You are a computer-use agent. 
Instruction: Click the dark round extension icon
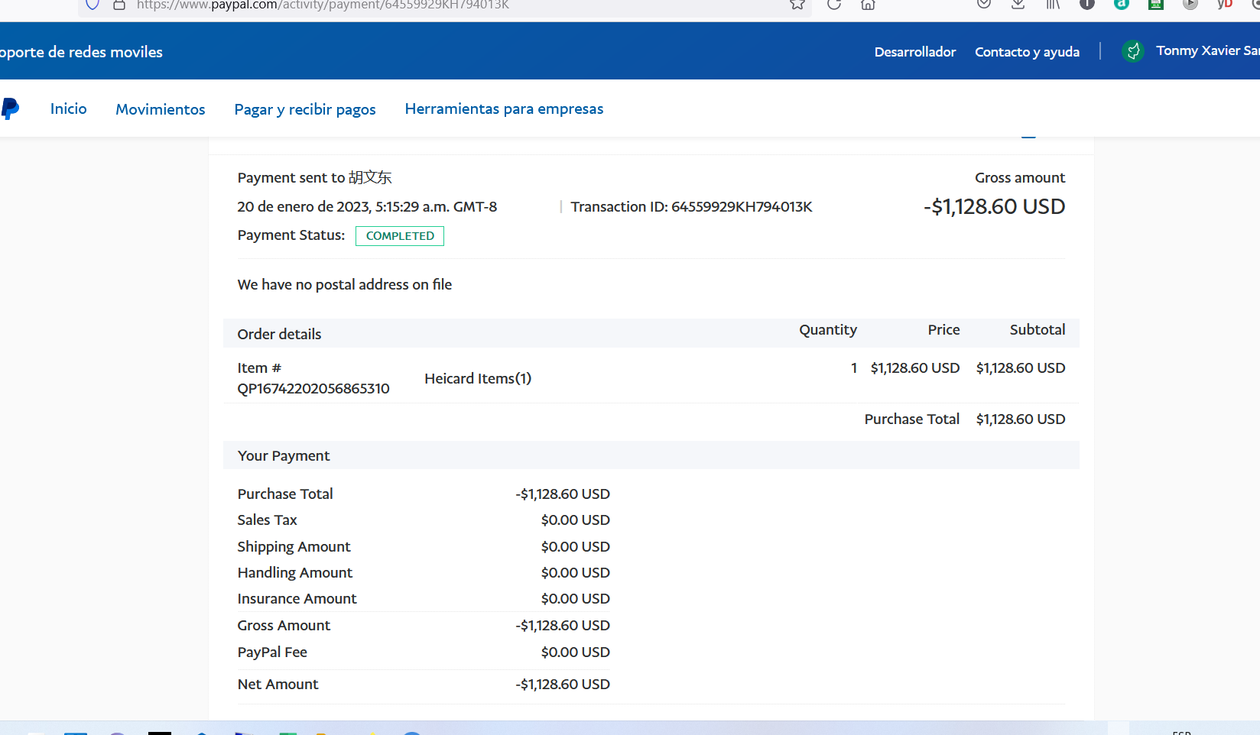click(x=1086, y=5)
